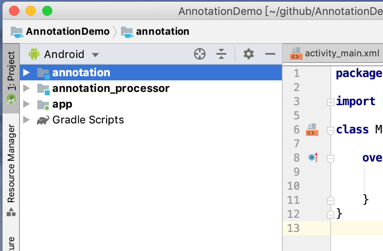Select the Gradle Scripts tree item

coord(88,120)
